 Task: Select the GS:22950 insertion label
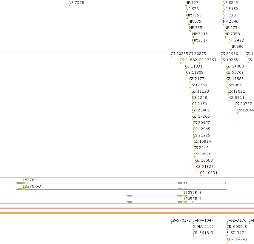click(229, 54)
